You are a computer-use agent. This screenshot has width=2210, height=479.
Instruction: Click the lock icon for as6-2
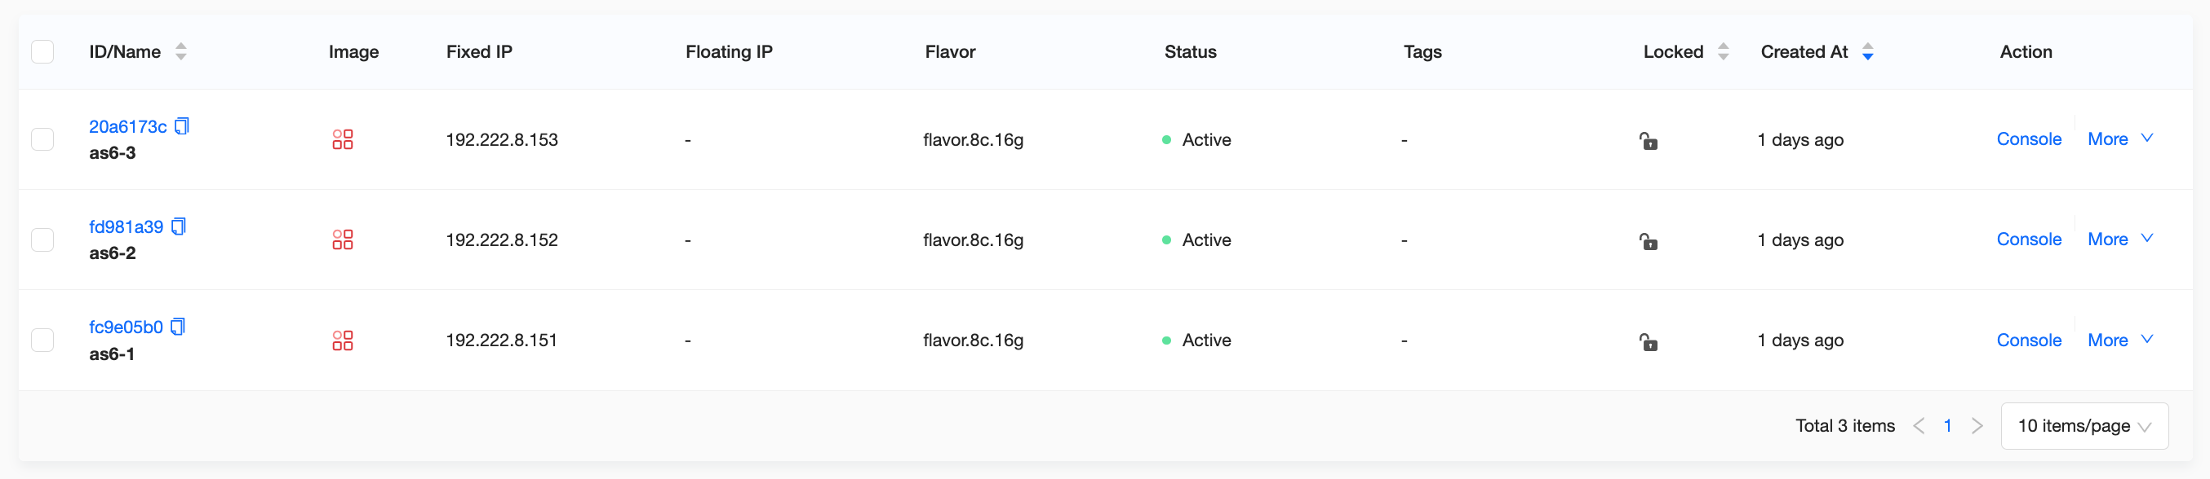(x=1648, y=242)
